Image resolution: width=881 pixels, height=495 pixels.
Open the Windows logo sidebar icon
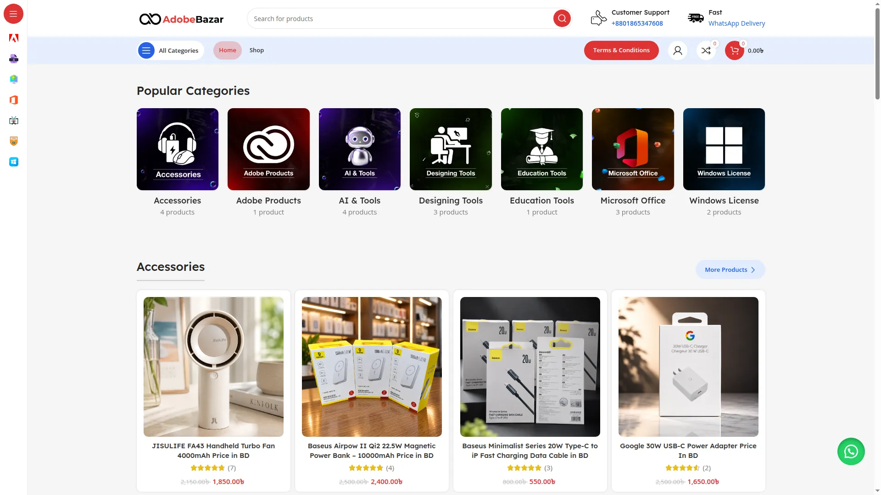14,162
